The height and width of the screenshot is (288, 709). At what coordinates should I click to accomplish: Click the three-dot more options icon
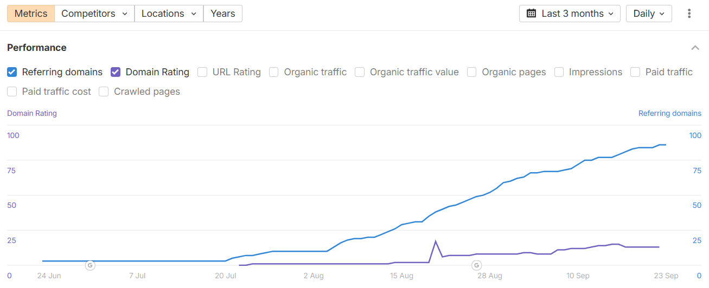coord(689,14)
